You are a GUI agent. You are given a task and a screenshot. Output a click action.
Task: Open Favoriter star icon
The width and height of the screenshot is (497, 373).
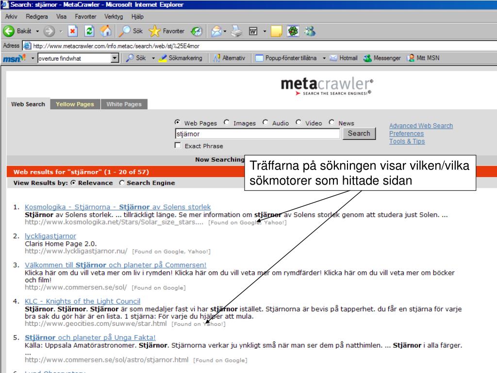tap(154, 31)
